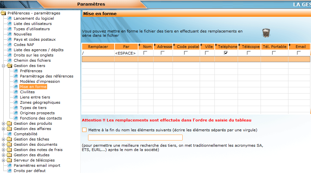
Task: Check the Tél. Portable box in the first row
Action: [x=274, y=53]
